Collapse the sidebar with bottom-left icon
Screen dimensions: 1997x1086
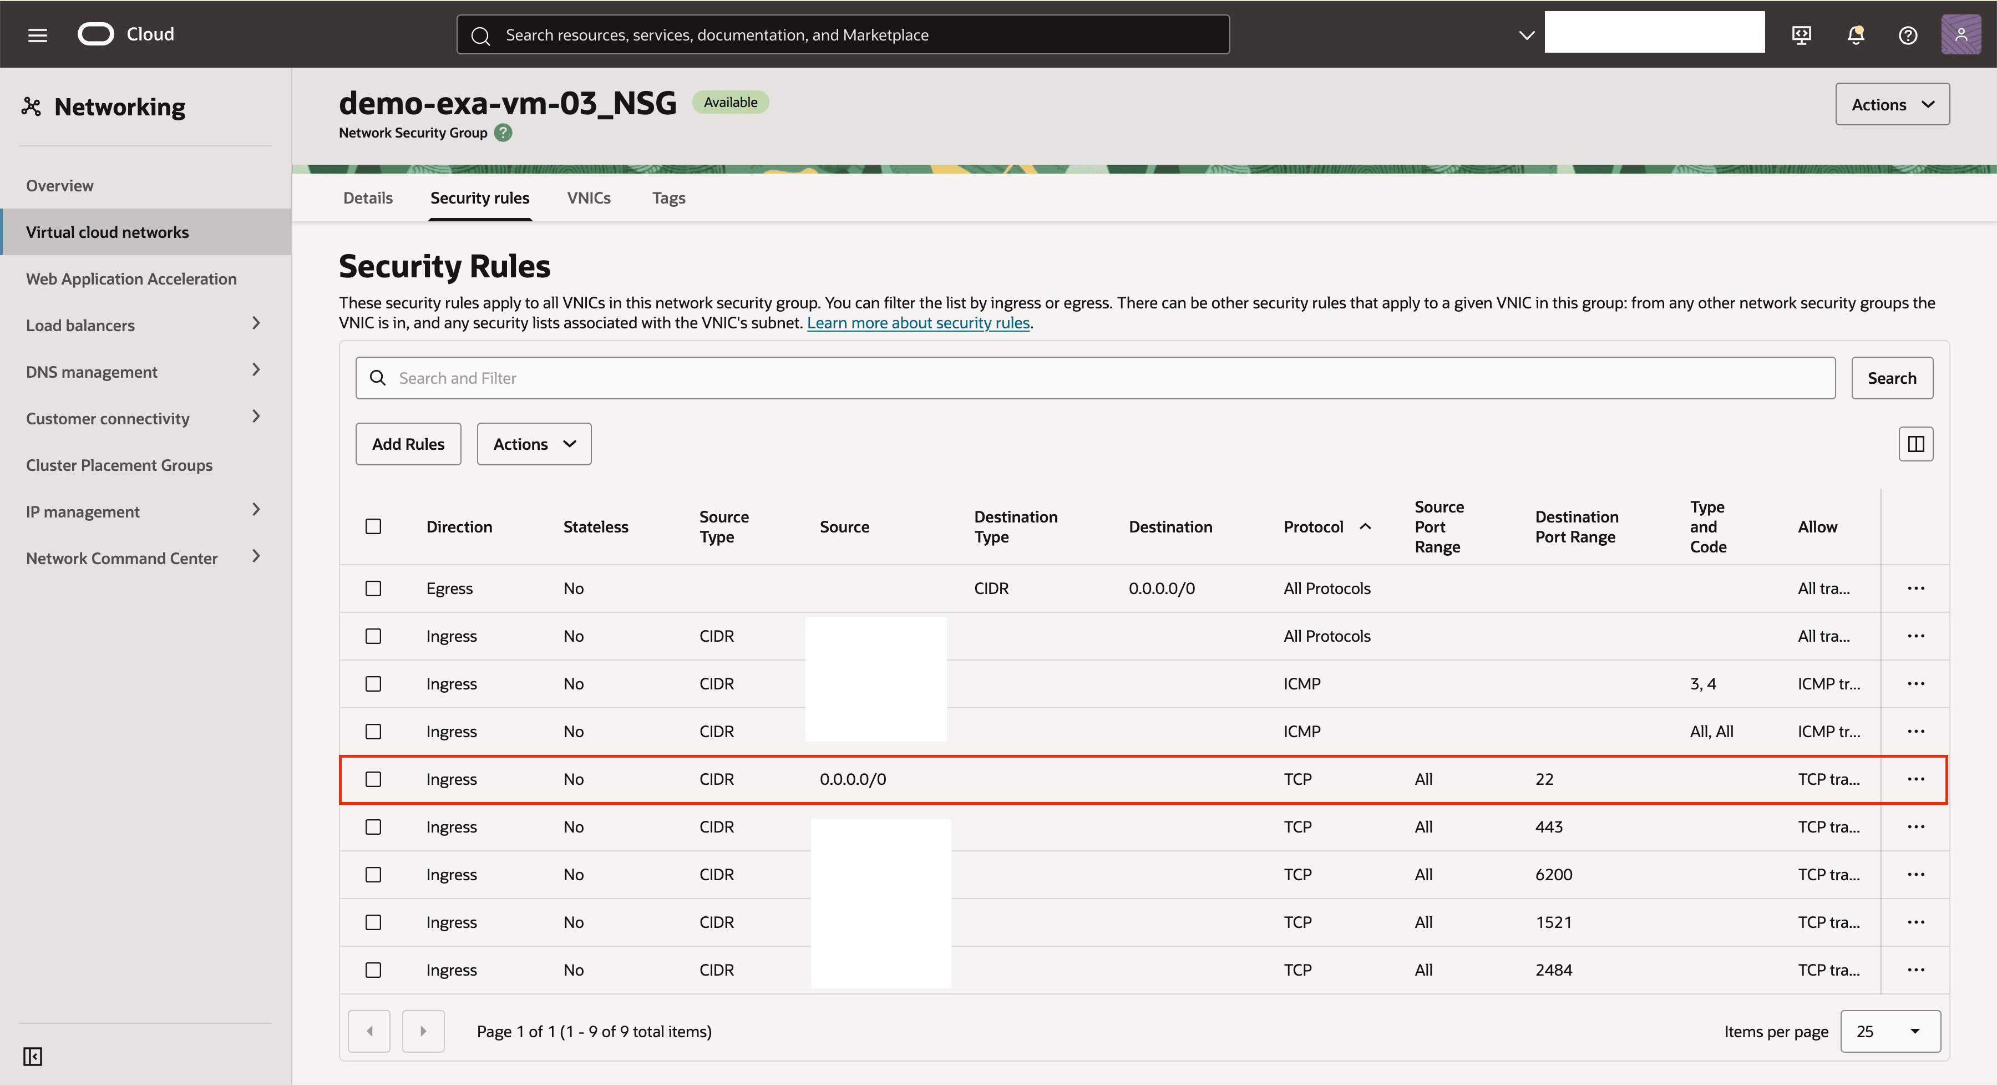tap(33, 1055)
